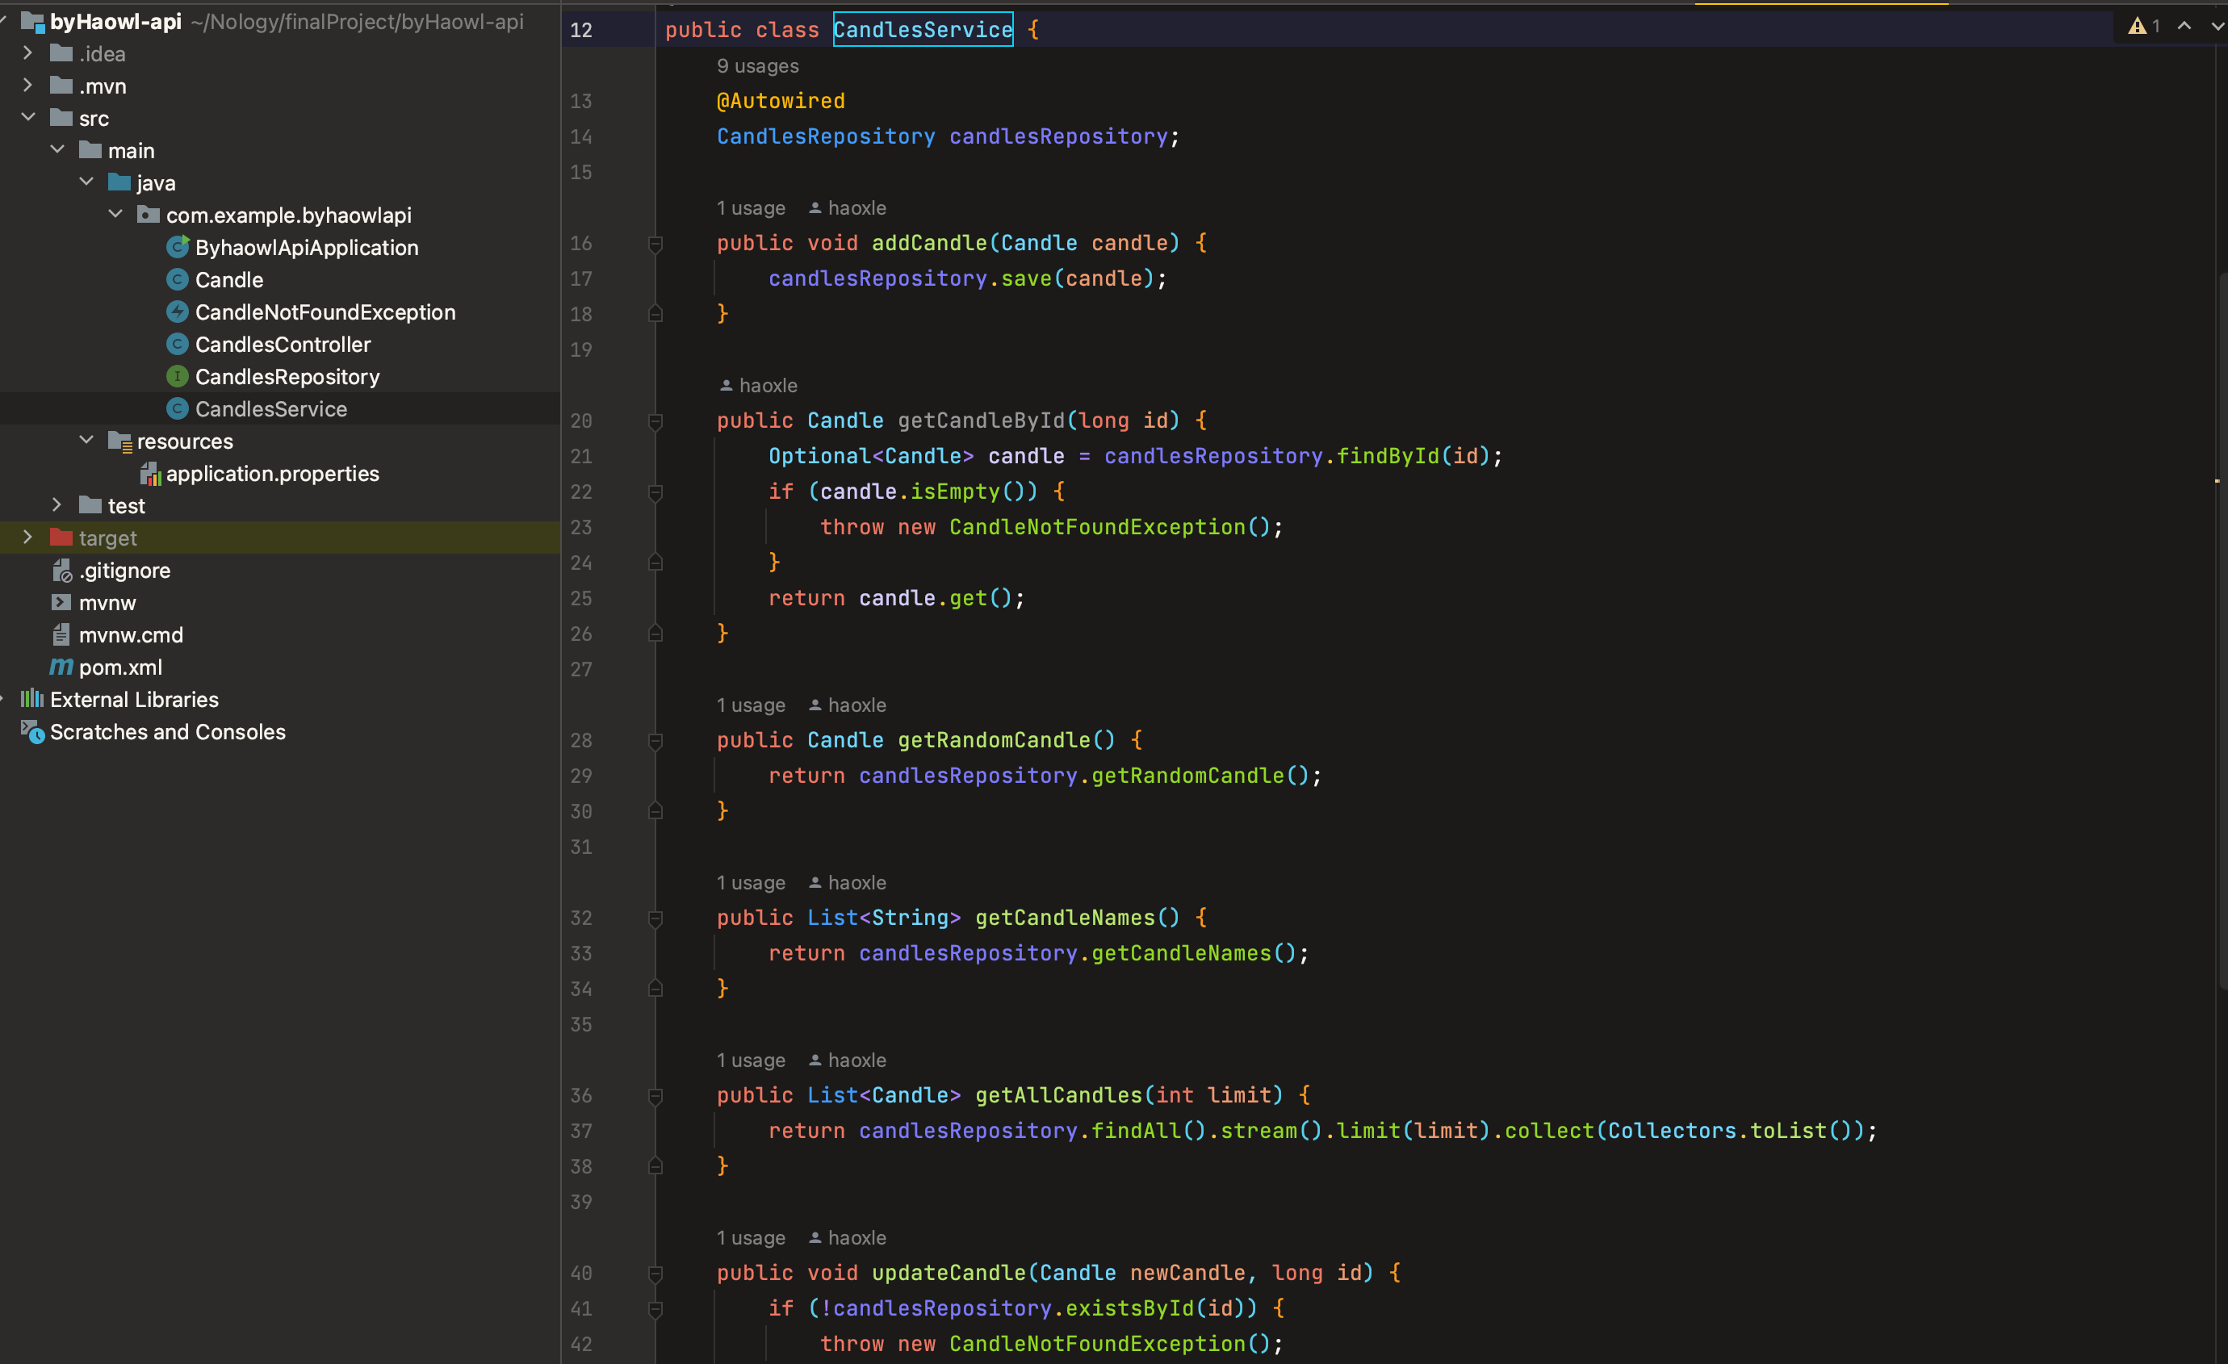Click the pom.xml Maven file icon

61,667
